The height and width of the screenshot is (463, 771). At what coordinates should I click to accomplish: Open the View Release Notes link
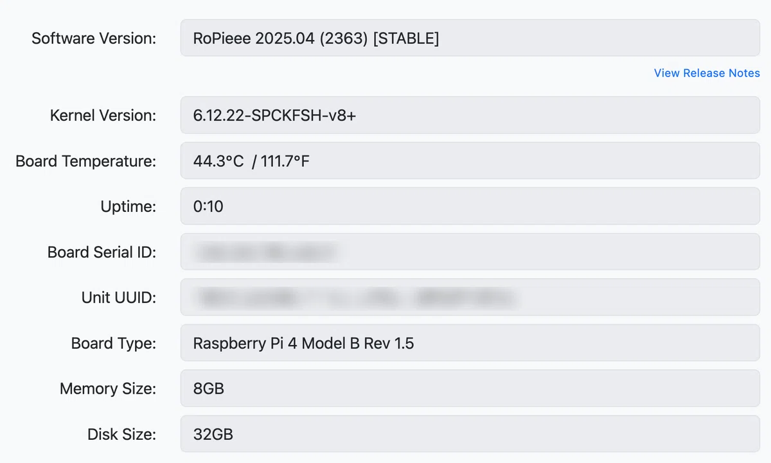point(707,73)
